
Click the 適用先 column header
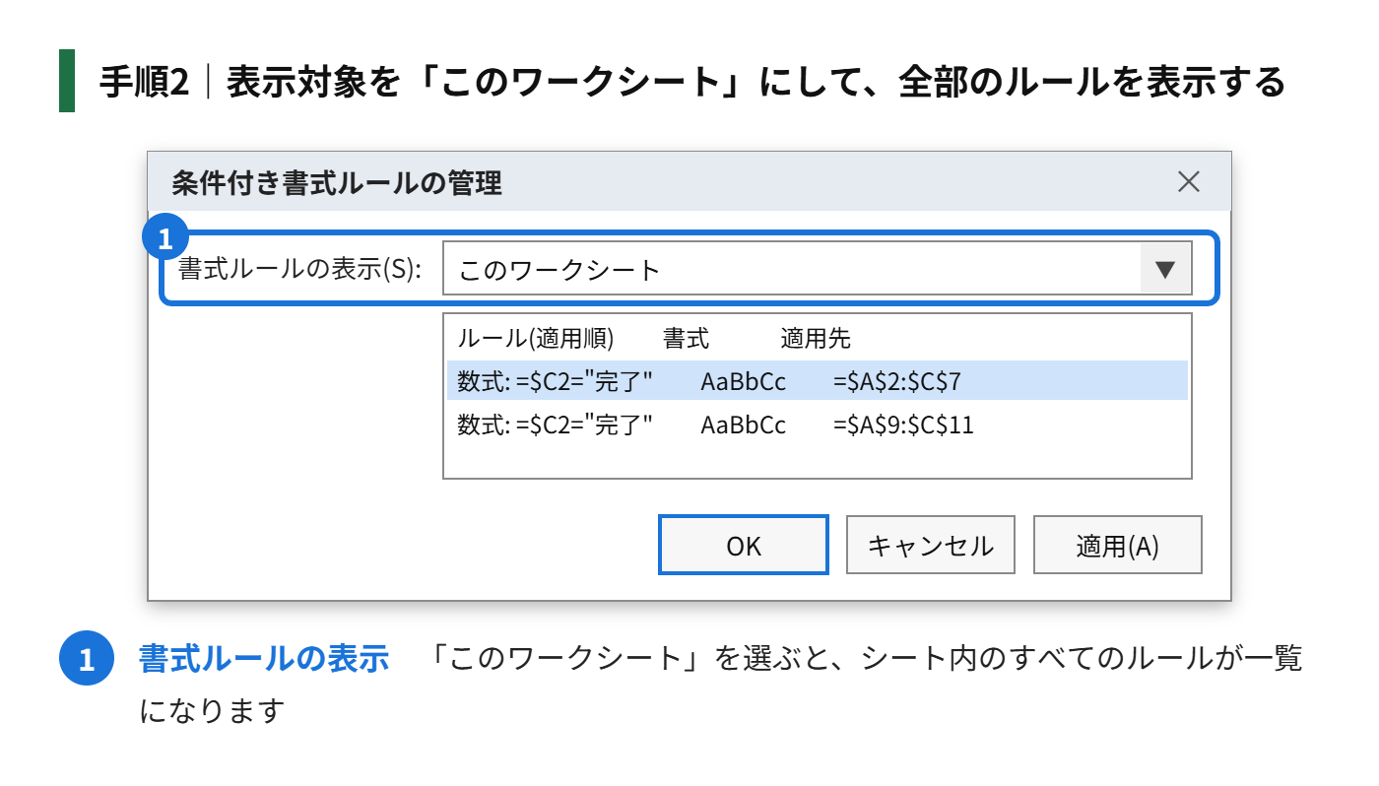[815, 339]
